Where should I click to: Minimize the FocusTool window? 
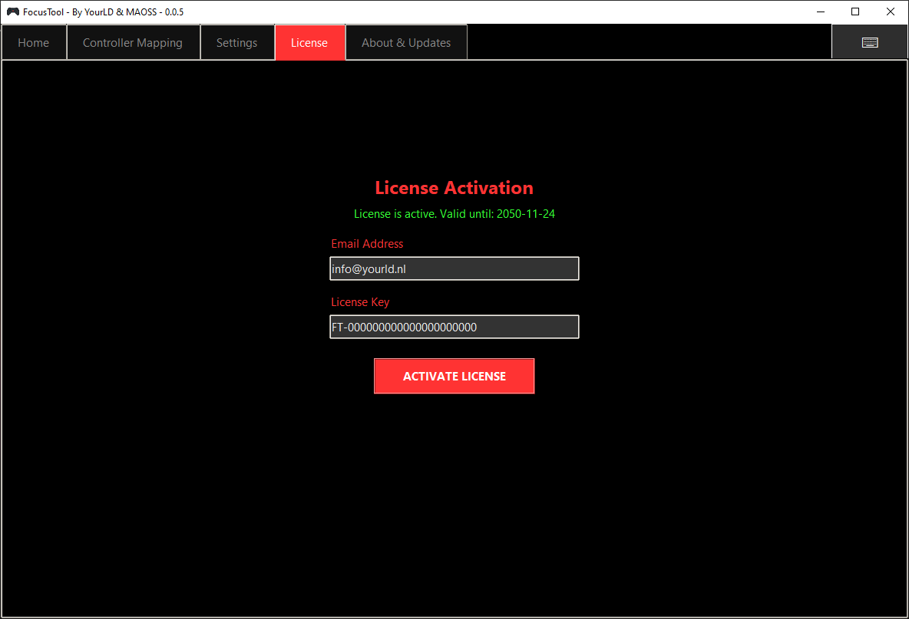coord(820,12)
